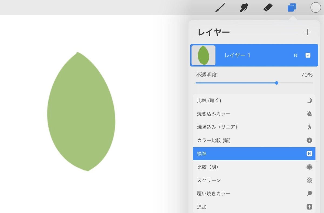Click the moon icon beside 比較 (暗く)
This screenshot has height=213, width=324.
[x=309, y=100]
